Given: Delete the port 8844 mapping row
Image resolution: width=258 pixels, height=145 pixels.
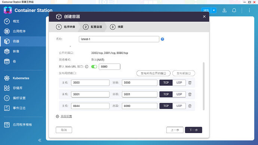Looking at the screenshot, I should [x=190, y=106].
